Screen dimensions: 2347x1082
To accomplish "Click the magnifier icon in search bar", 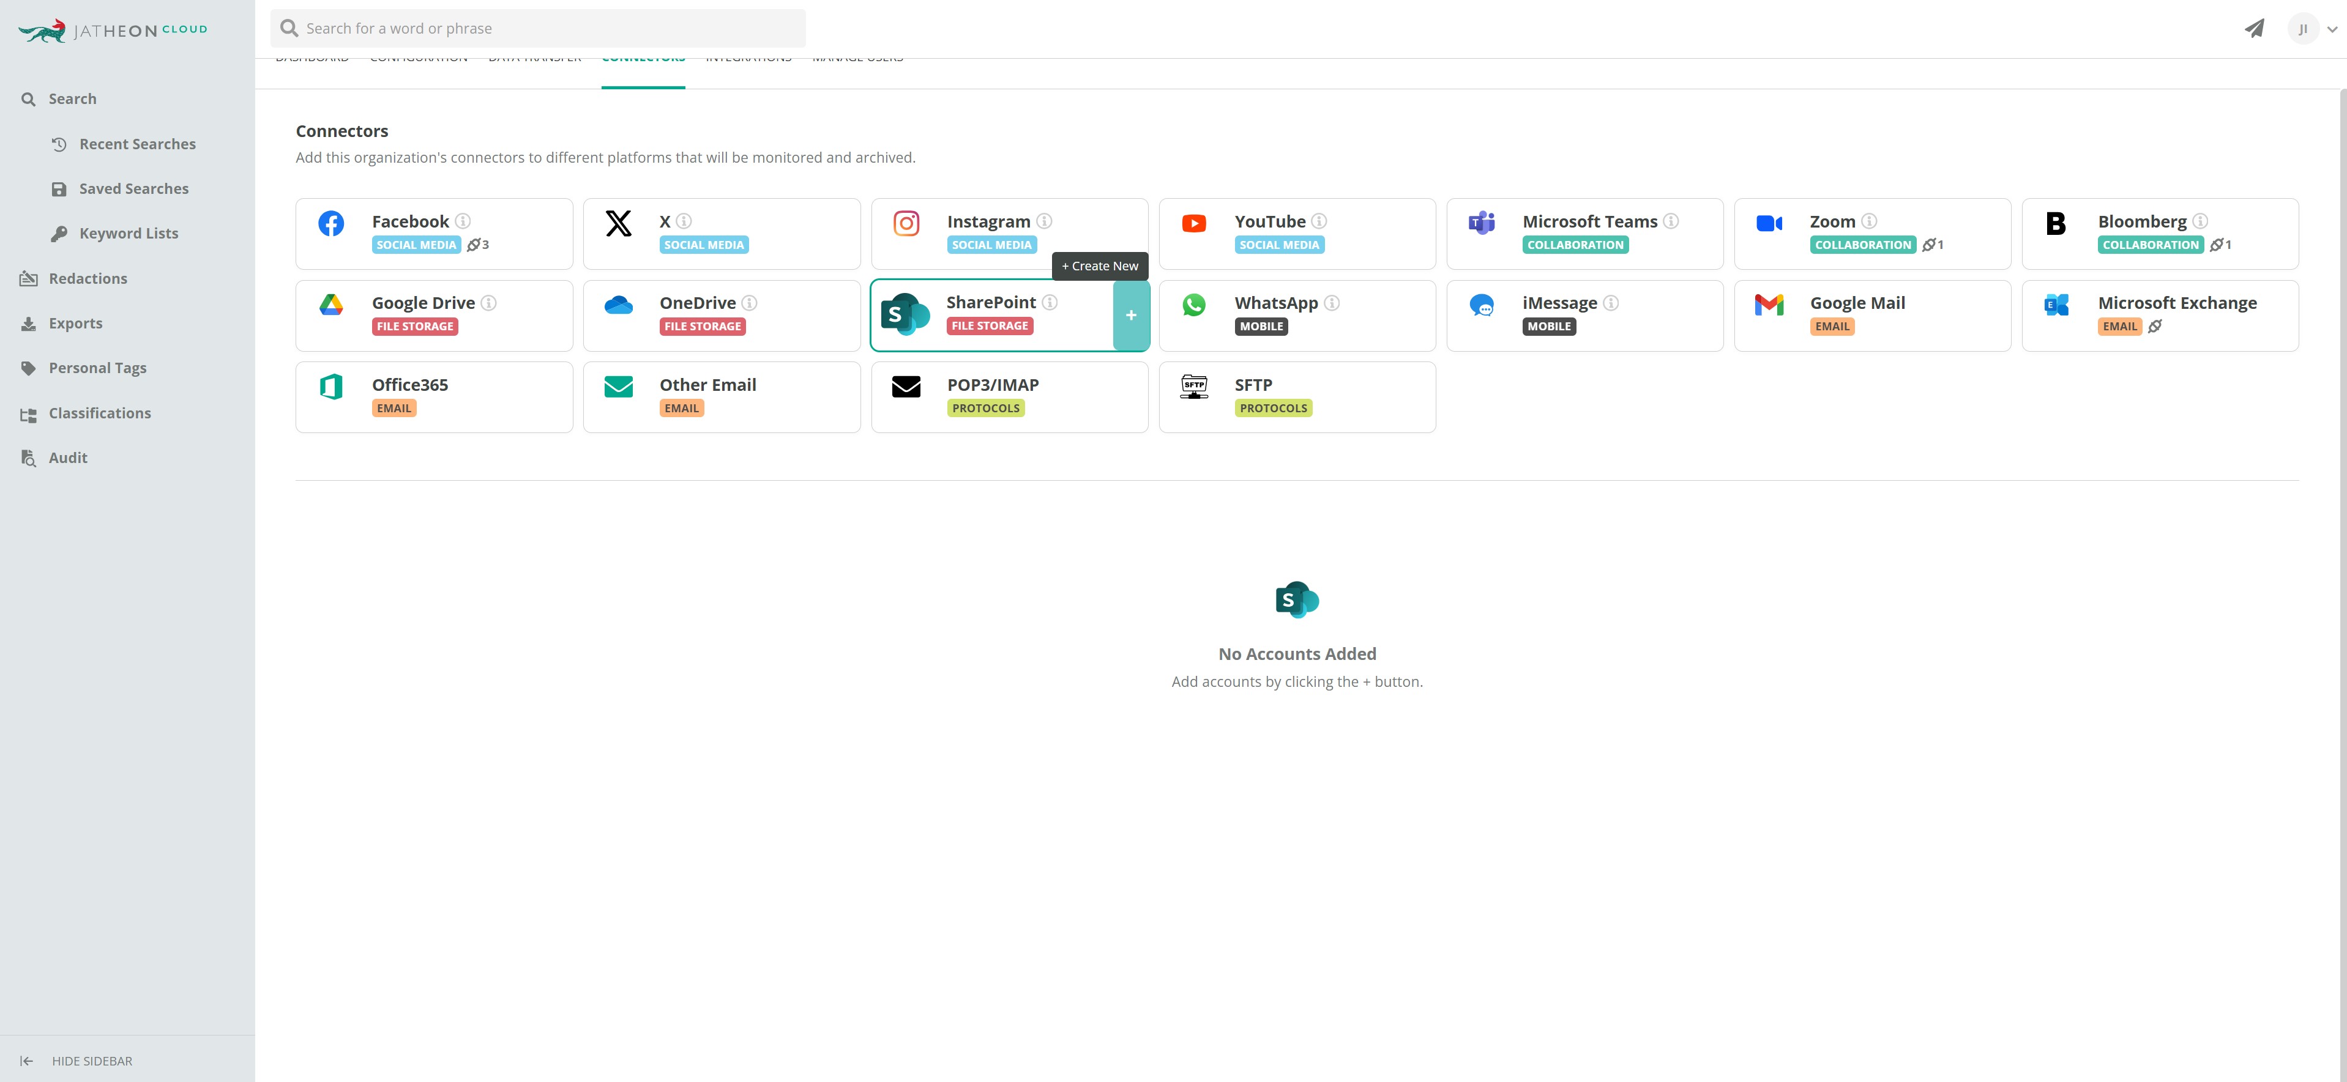I will click(x=289, y=28).
